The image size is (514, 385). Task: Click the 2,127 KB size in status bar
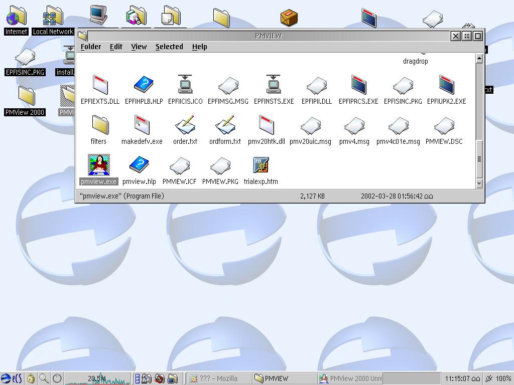click(312, 196)
